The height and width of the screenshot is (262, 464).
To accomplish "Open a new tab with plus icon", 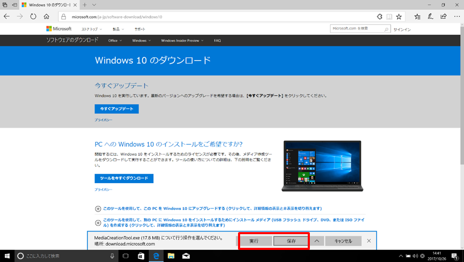I will 84,5.
